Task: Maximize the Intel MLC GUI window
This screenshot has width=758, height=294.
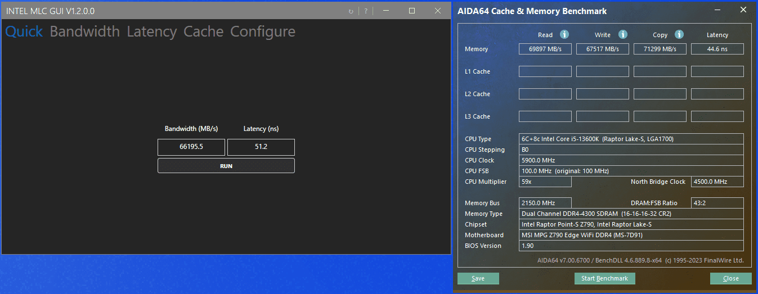Action: (412, 11)
